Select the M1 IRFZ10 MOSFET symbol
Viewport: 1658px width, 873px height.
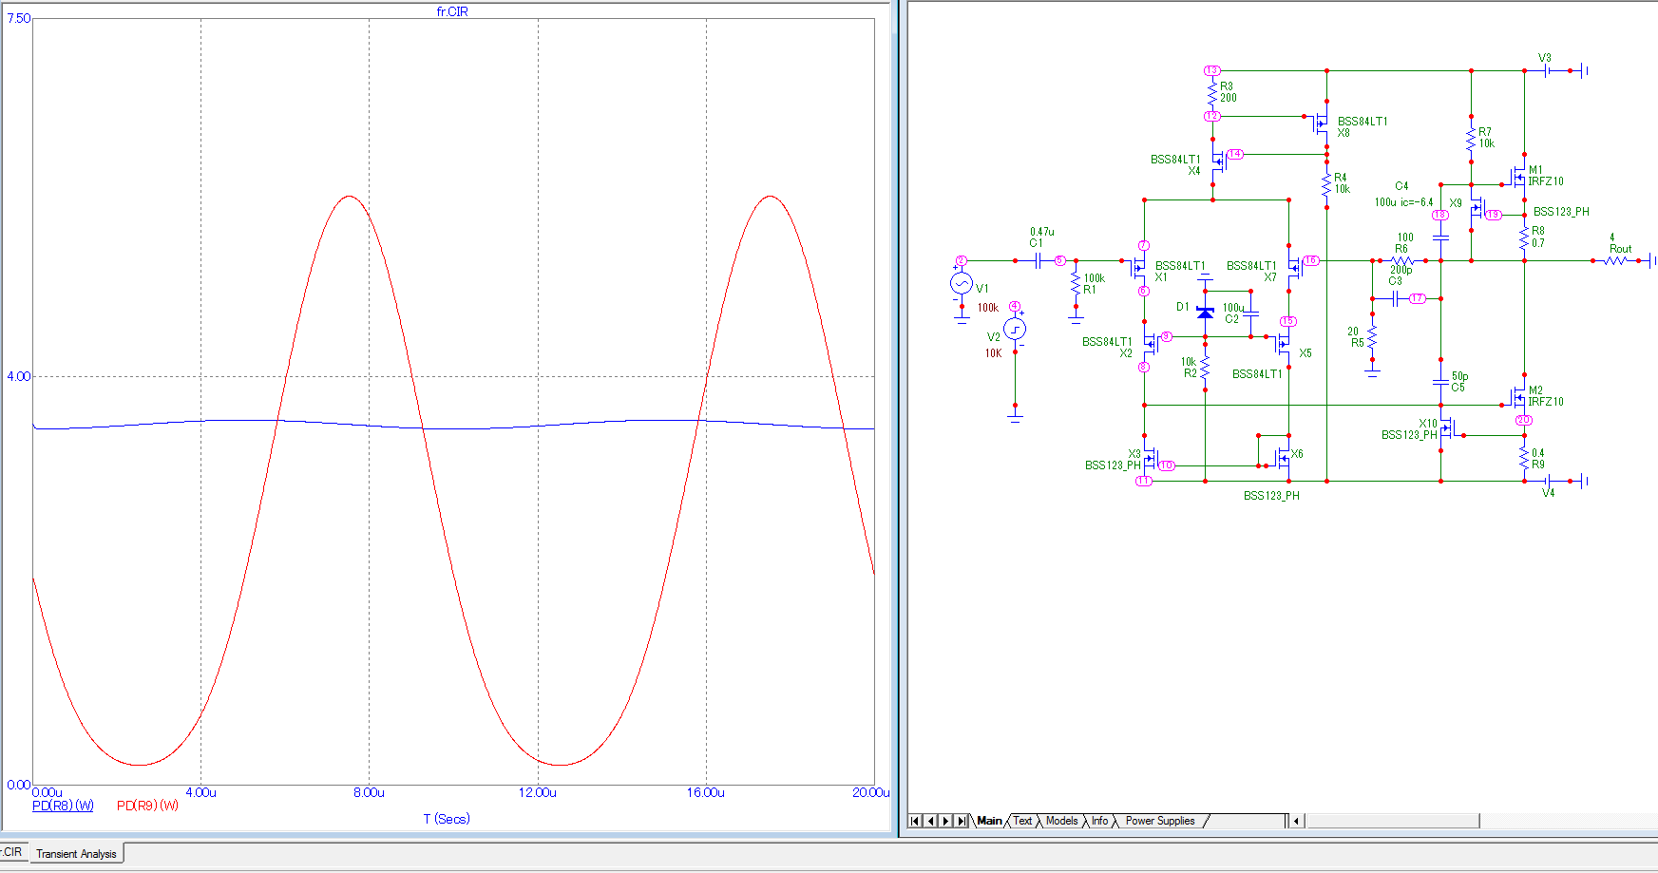[1519, 177]
